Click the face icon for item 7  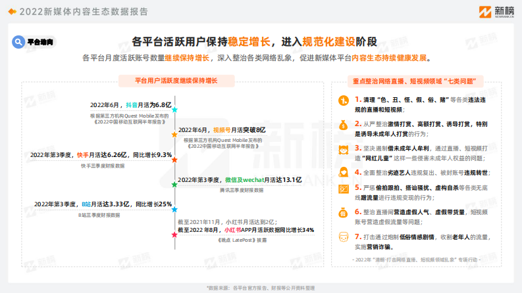343,237
